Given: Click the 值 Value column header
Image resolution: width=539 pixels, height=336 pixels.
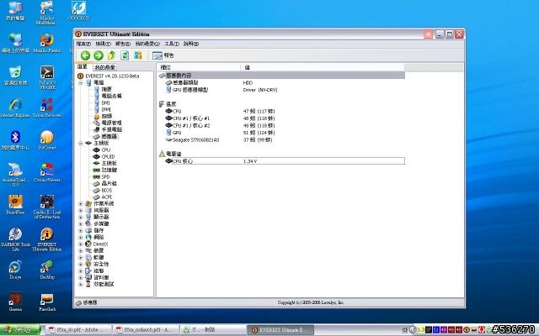Looking at the screenshot, I should 323,67.
